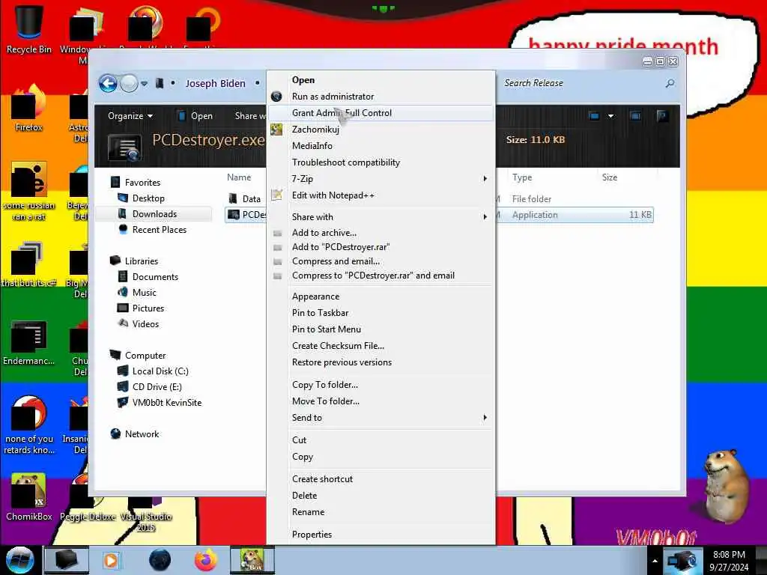Click the clock showing 8:08 PM
This screenshot has width=767, height=575.
(729, 560)
